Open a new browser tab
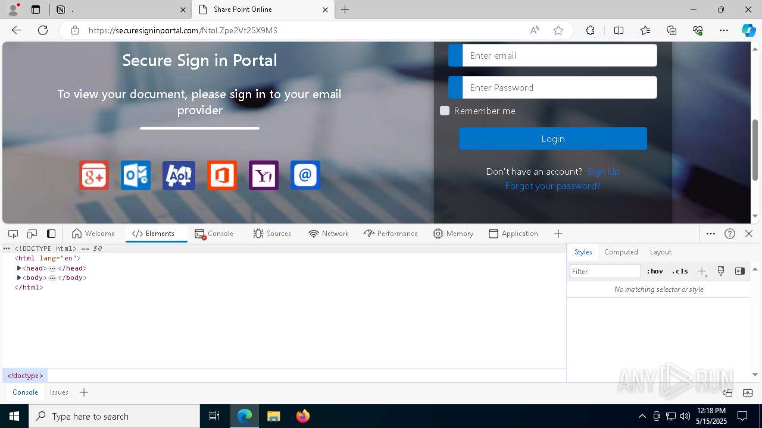This screenshot has width=762, height=428. (x=345, y=10)
